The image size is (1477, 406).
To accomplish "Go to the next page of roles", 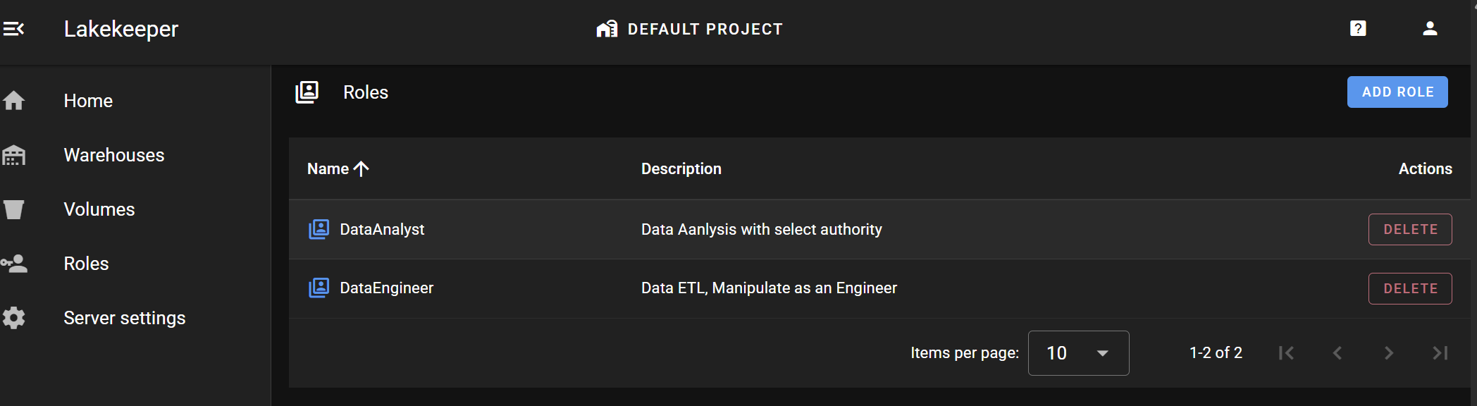I will [1388, 353].
